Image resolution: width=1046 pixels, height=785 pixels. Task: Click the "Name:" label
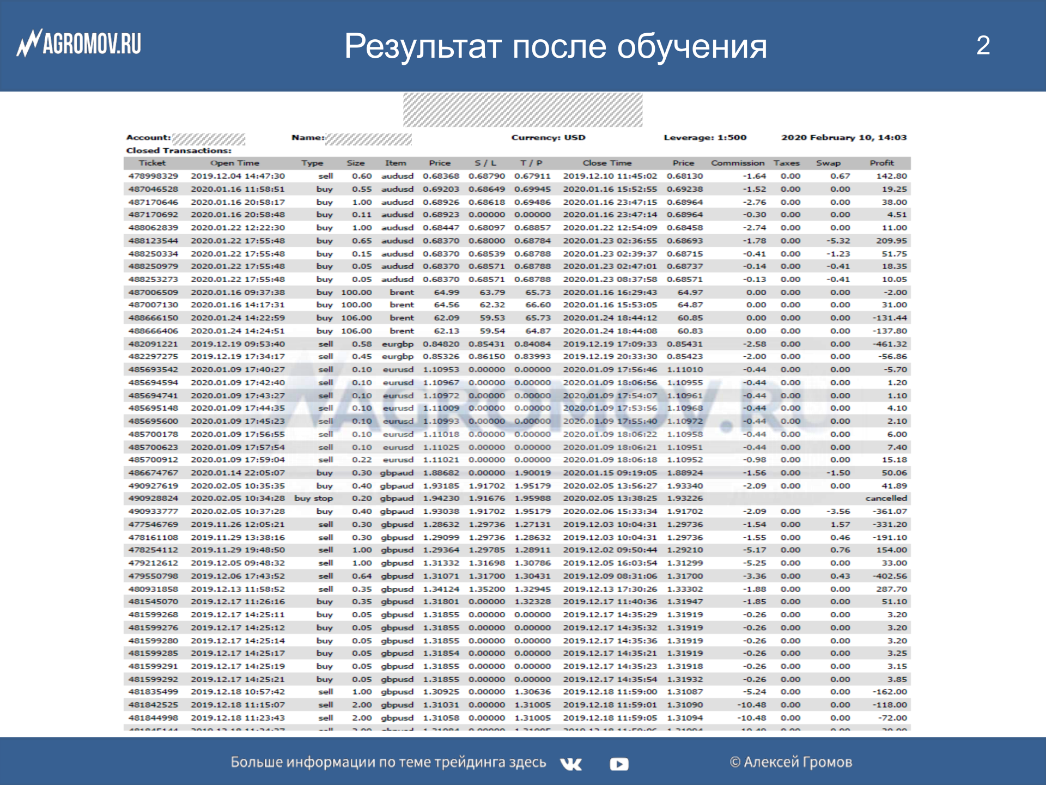point(308,137)
